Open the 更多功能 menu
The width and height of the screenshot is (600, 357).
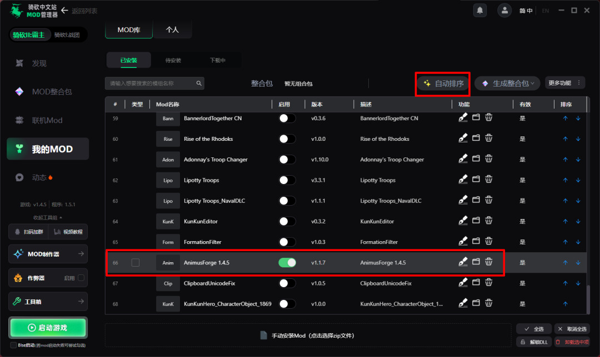click(565, 83)
